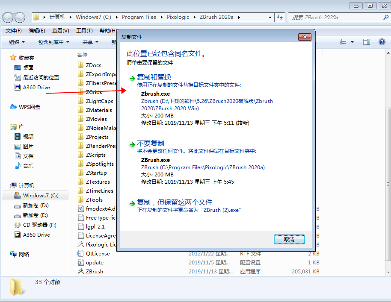Click the update config file icon
The height and width of the screenshot is (302, 391).
[80, 262]
